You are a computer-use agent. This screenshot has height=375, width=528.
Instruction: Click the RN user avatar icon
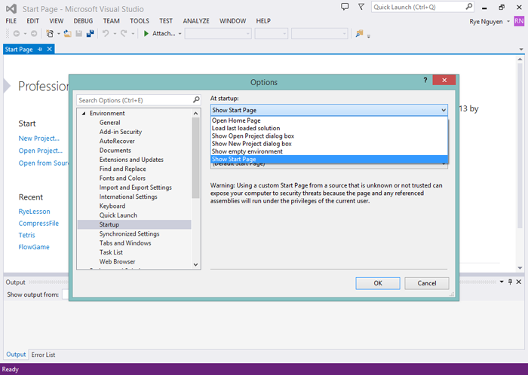click(519, 21)
